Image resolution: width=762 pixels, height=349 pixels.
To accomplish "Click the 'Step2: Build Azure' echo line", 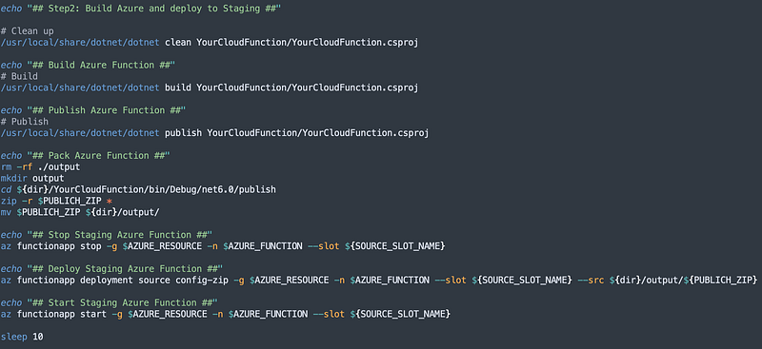I will [x=141, y=9].
